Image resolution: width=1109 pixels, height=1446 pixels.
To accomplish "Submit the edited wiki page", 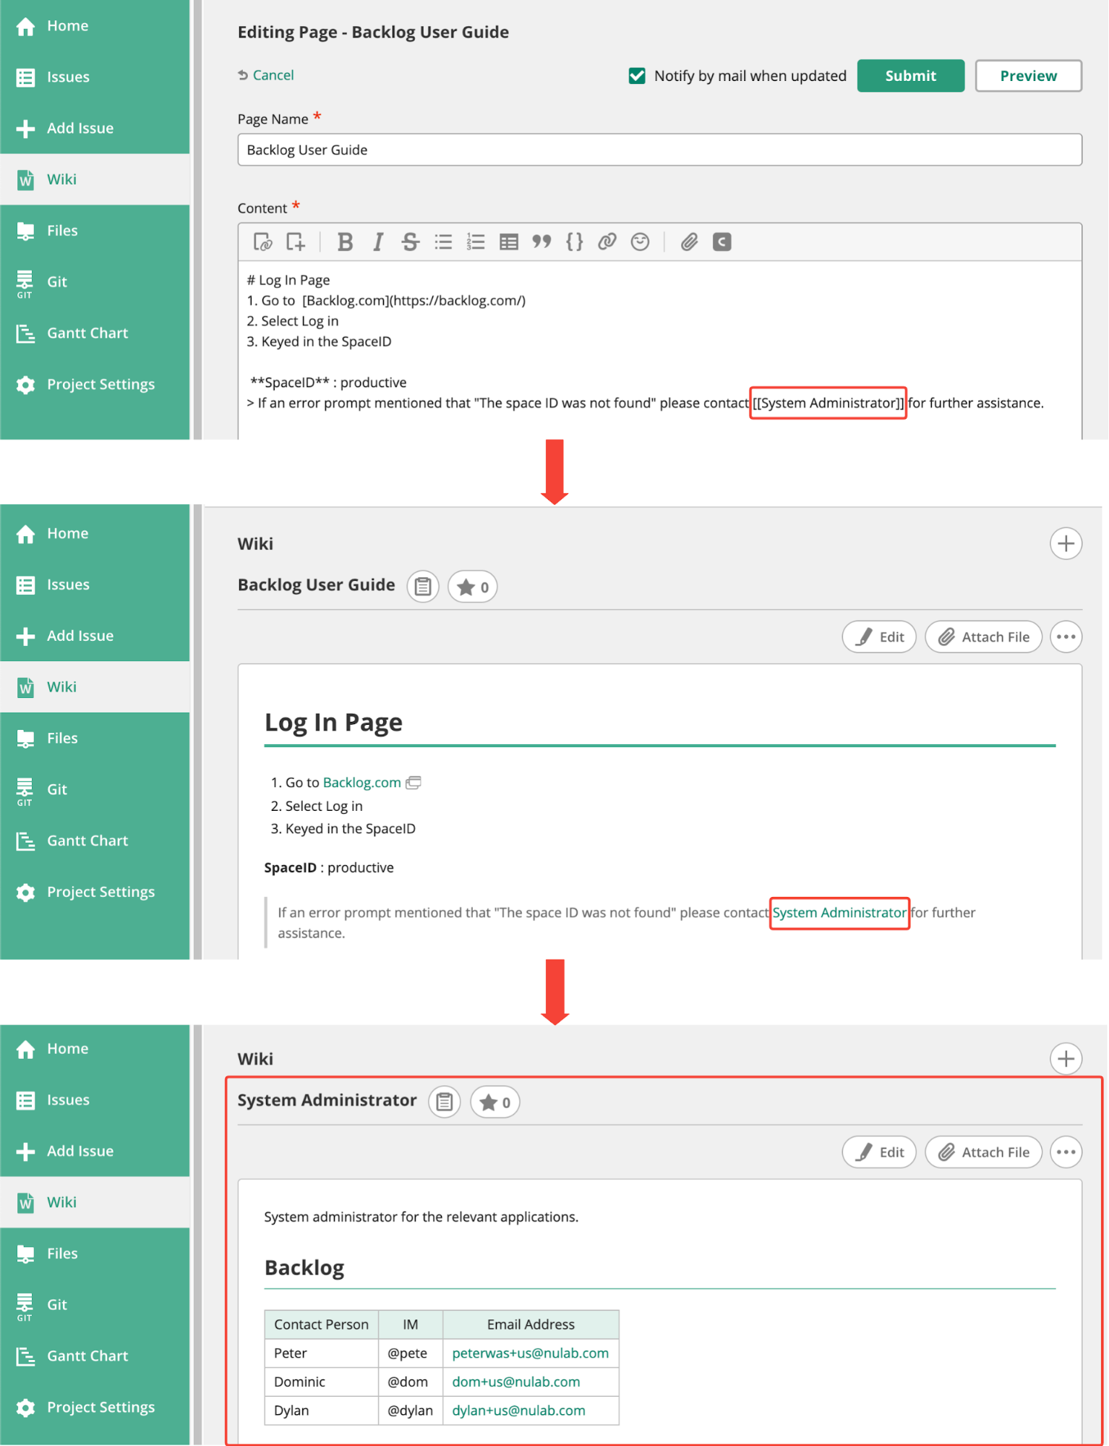I will pos(910,76).
